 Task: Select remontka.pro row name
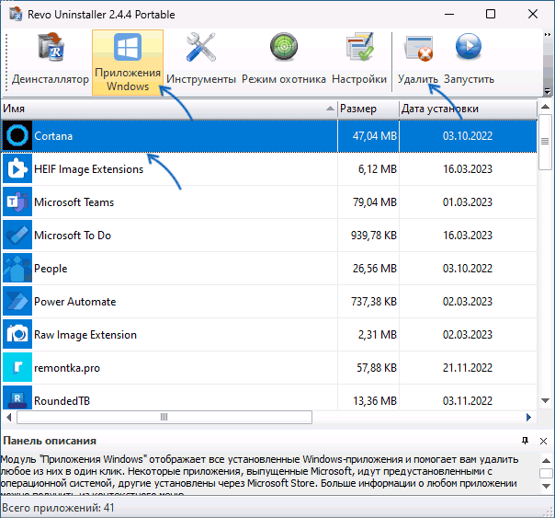67,368
